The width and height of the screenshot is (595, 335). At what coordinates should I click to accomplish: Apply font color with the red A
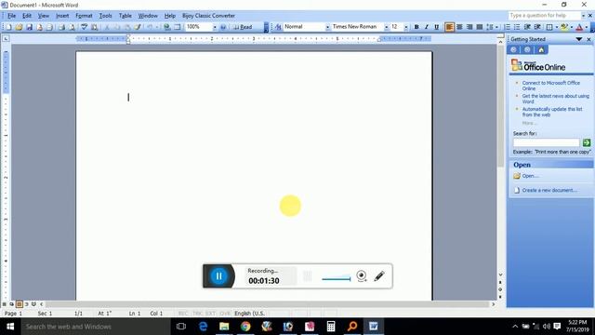tap(579, 27)
